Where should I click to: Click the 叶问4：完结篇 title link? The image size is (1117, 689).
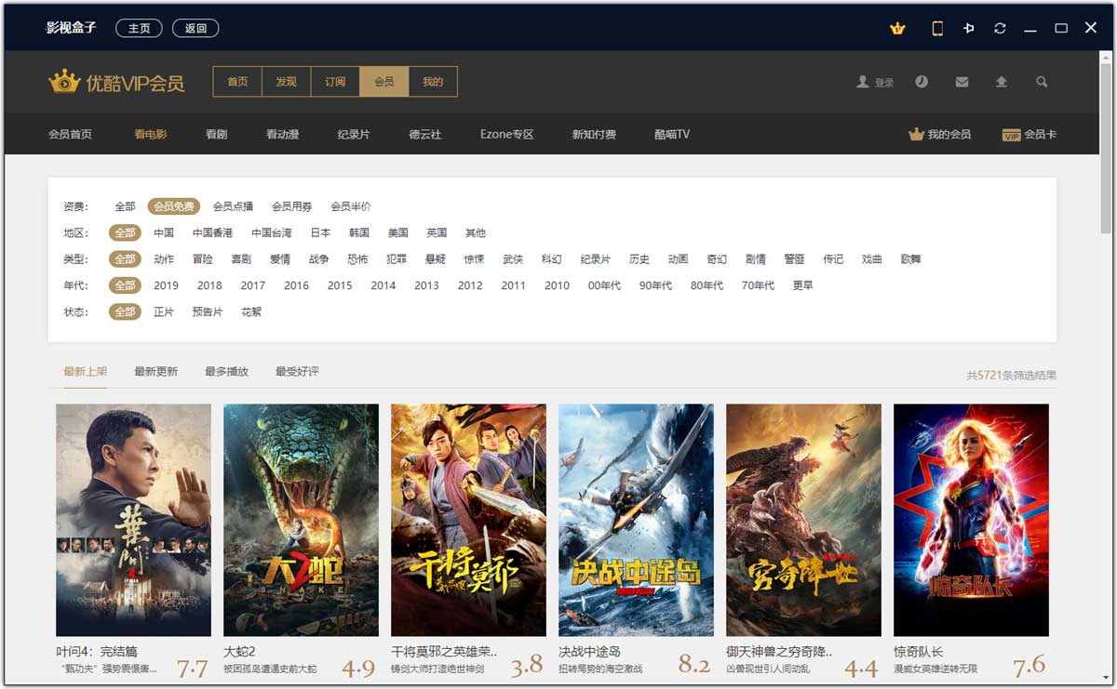point(97,652)
